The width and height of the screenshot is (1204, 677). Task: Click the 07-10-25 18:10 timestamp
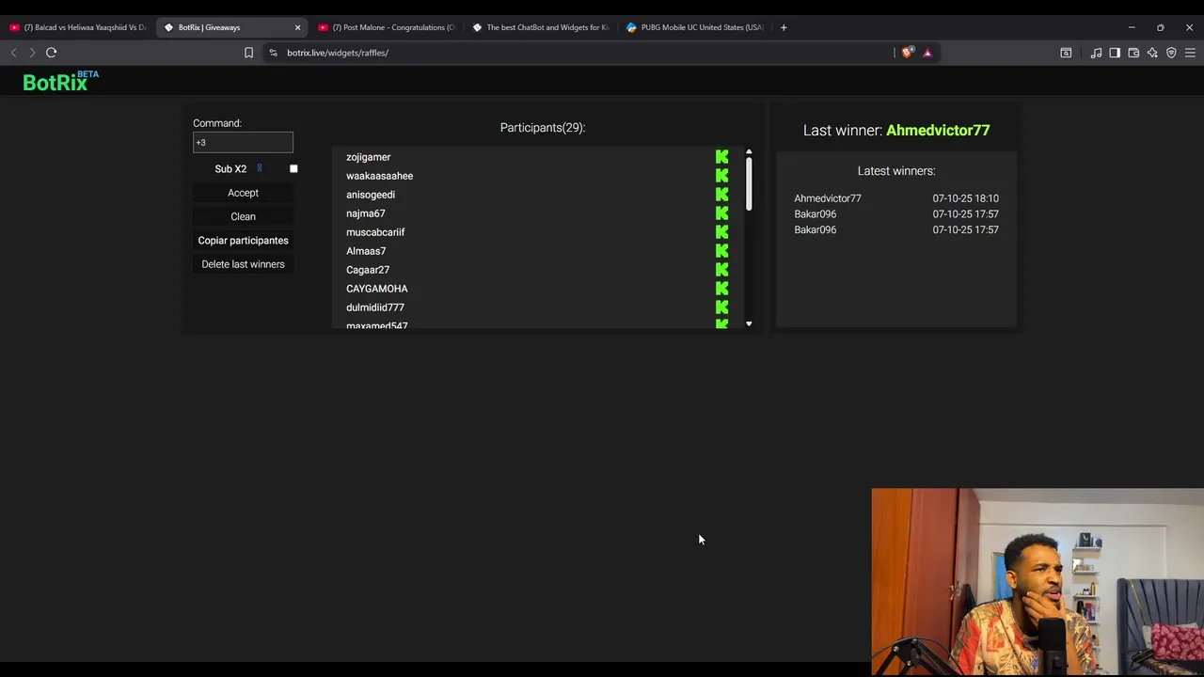(966, 198)
